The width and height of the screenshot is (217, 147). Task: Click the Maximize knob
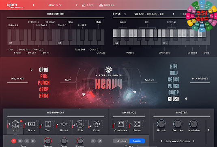pyautogui.click(x=194, y=124)
